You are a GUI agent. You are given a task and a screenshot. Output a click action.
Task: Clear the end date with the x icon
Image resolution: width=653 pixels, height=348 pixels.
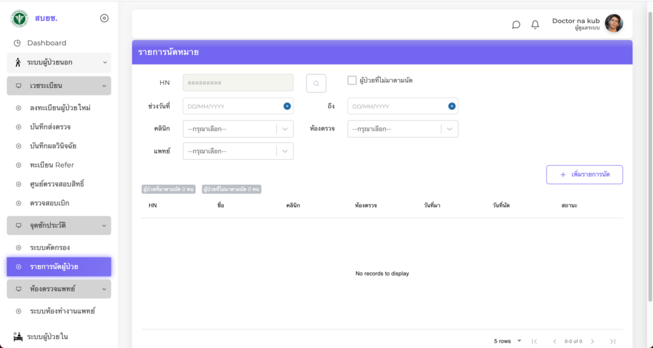coord(451,106)
